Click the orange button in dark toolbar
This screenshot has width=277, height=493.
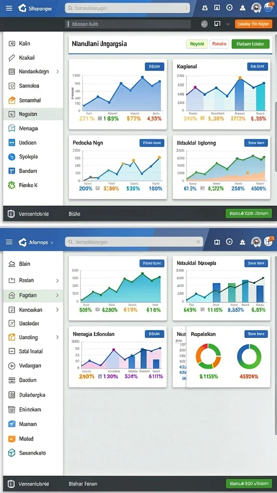point(253,24)
